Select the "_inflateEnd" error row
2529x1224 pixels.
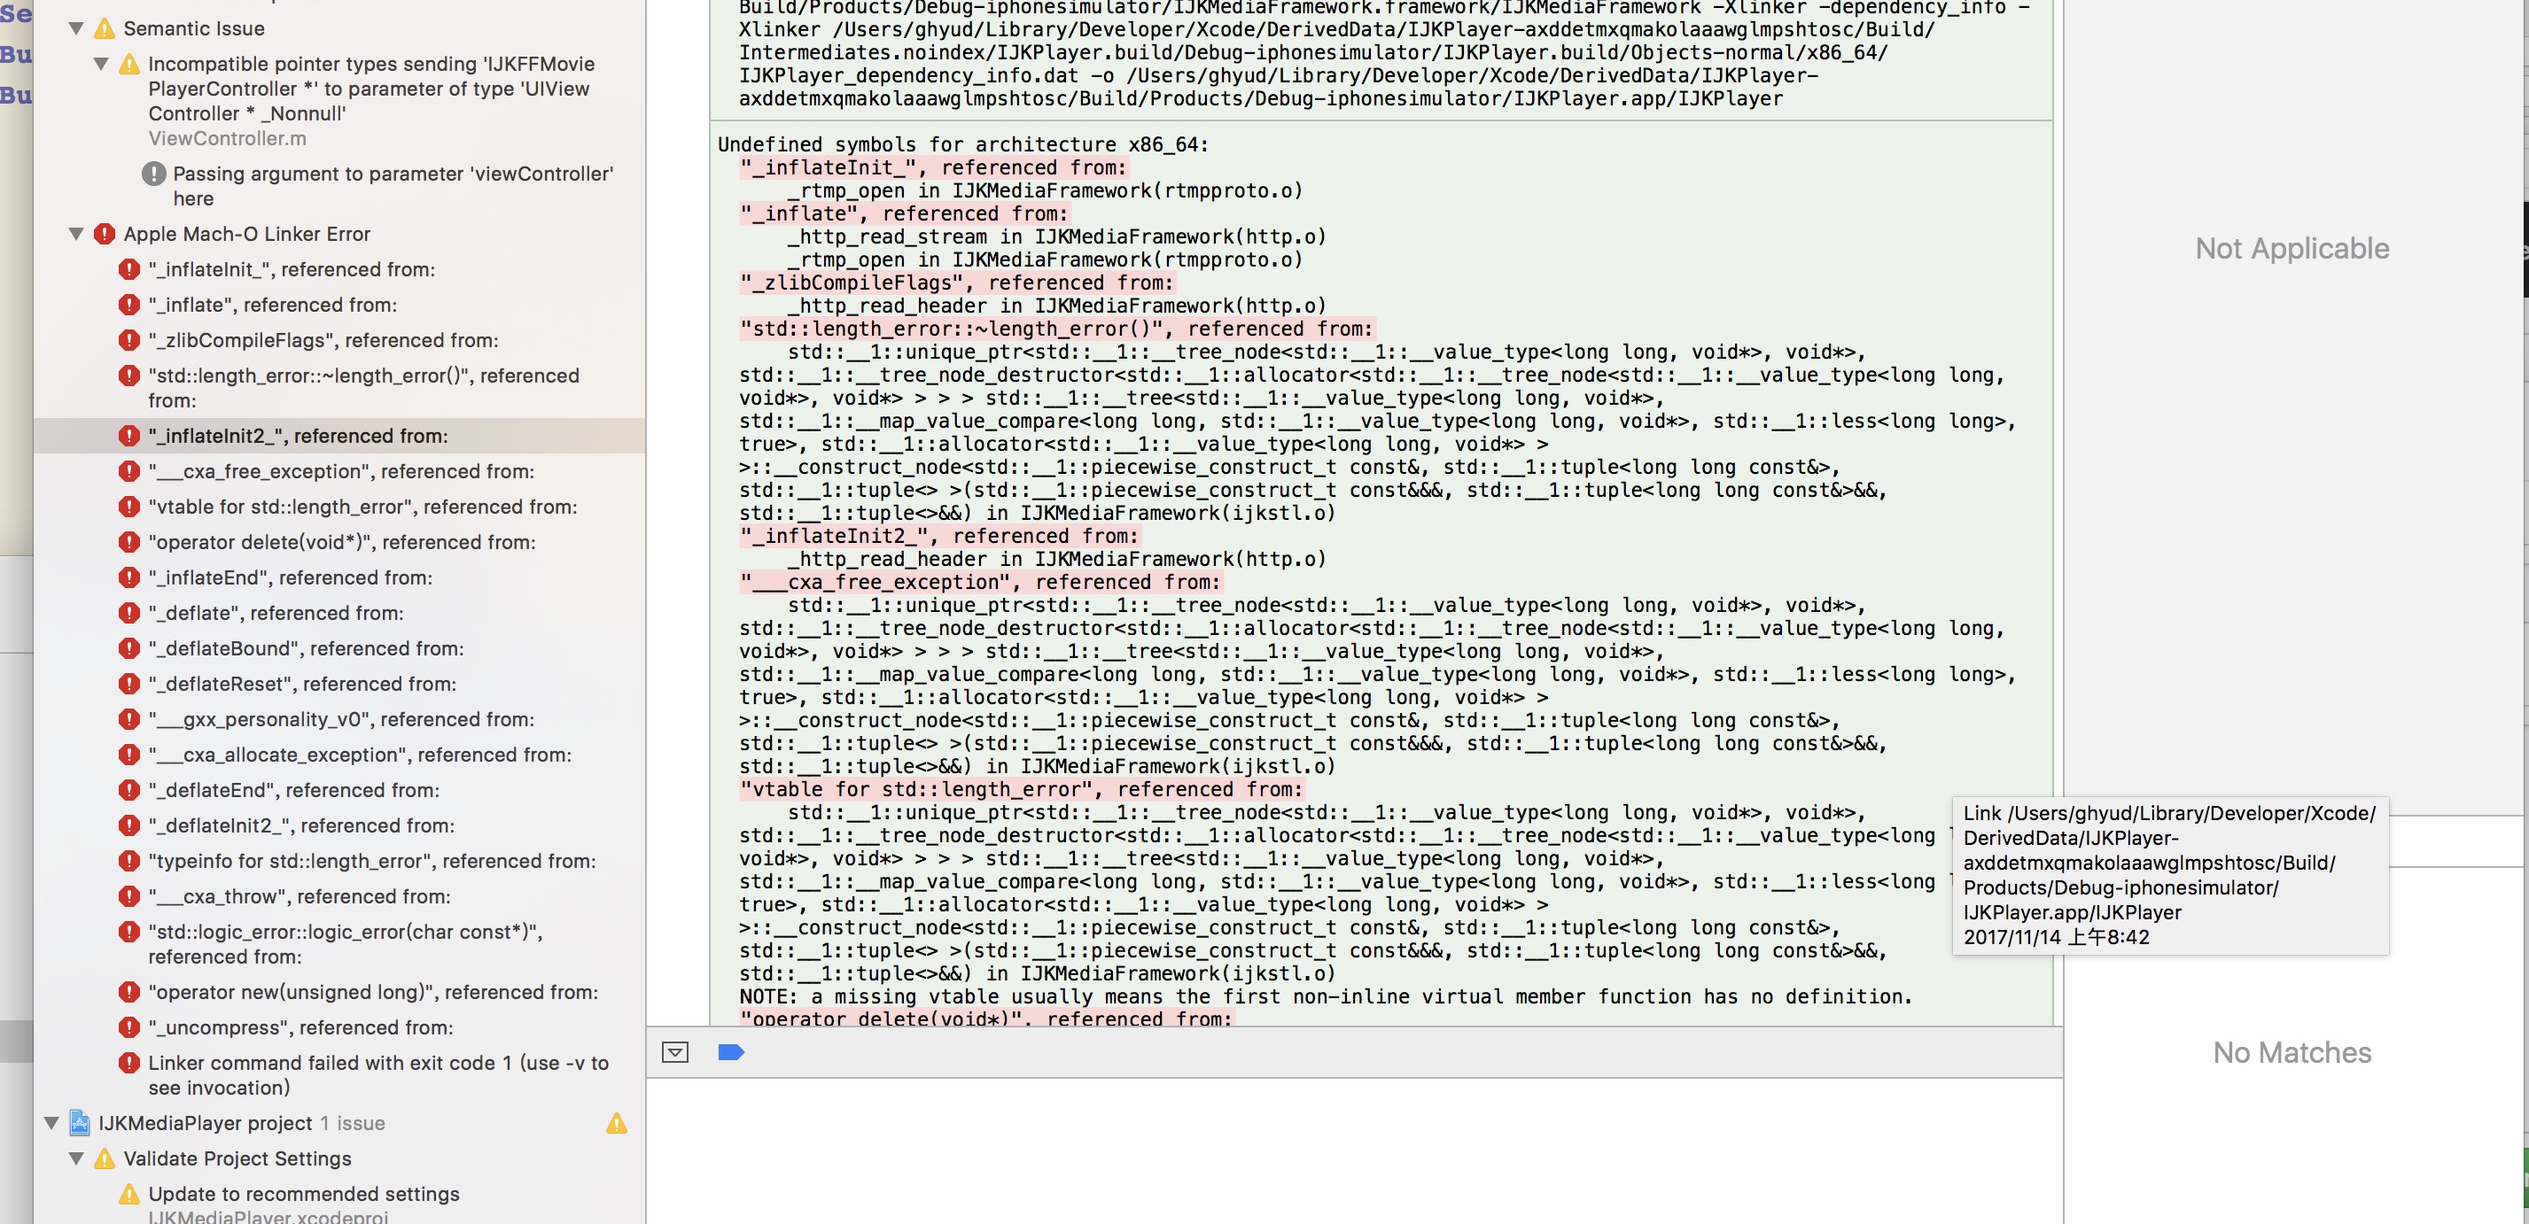pyautogui.click(x=339, y=577)
